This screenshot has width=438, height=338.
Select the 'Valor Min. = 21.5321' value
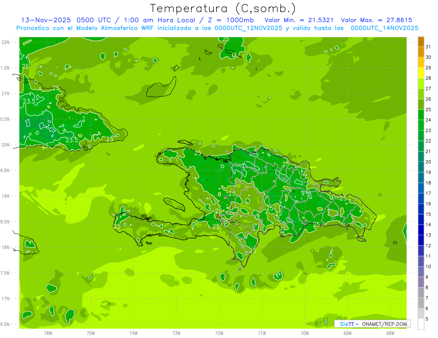click(x=299, y=20)
